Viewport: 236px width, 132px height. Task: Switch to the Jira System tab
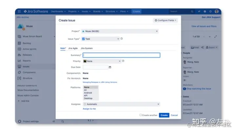87,48
